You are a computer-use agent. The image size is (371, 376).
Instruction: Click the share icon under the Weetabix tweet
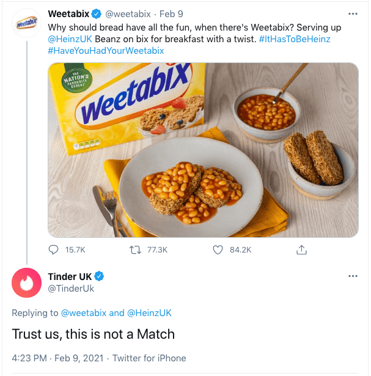pos(301,249)
